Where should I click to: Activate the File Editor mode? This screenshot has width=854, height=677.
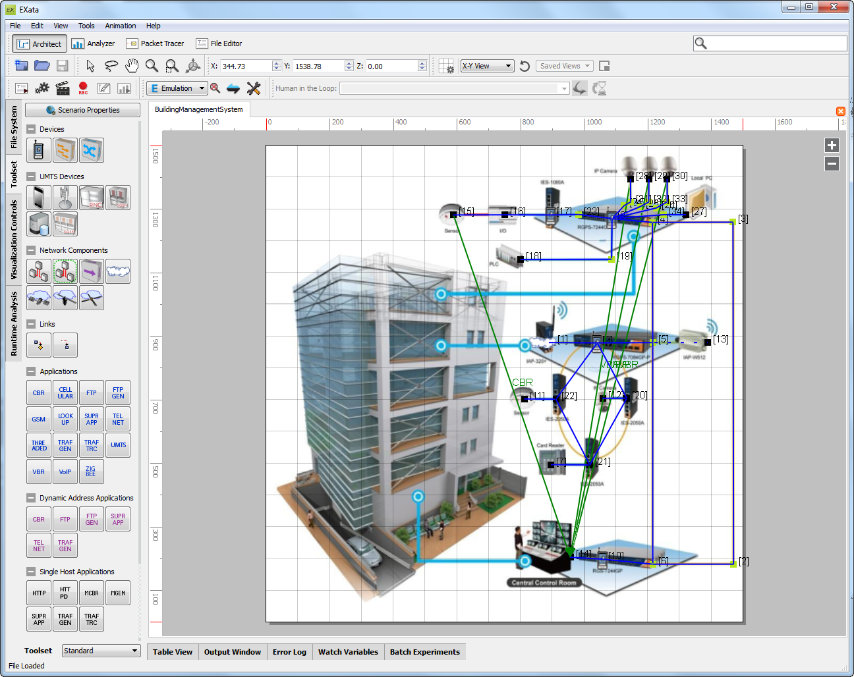click(x=219, y=44)
